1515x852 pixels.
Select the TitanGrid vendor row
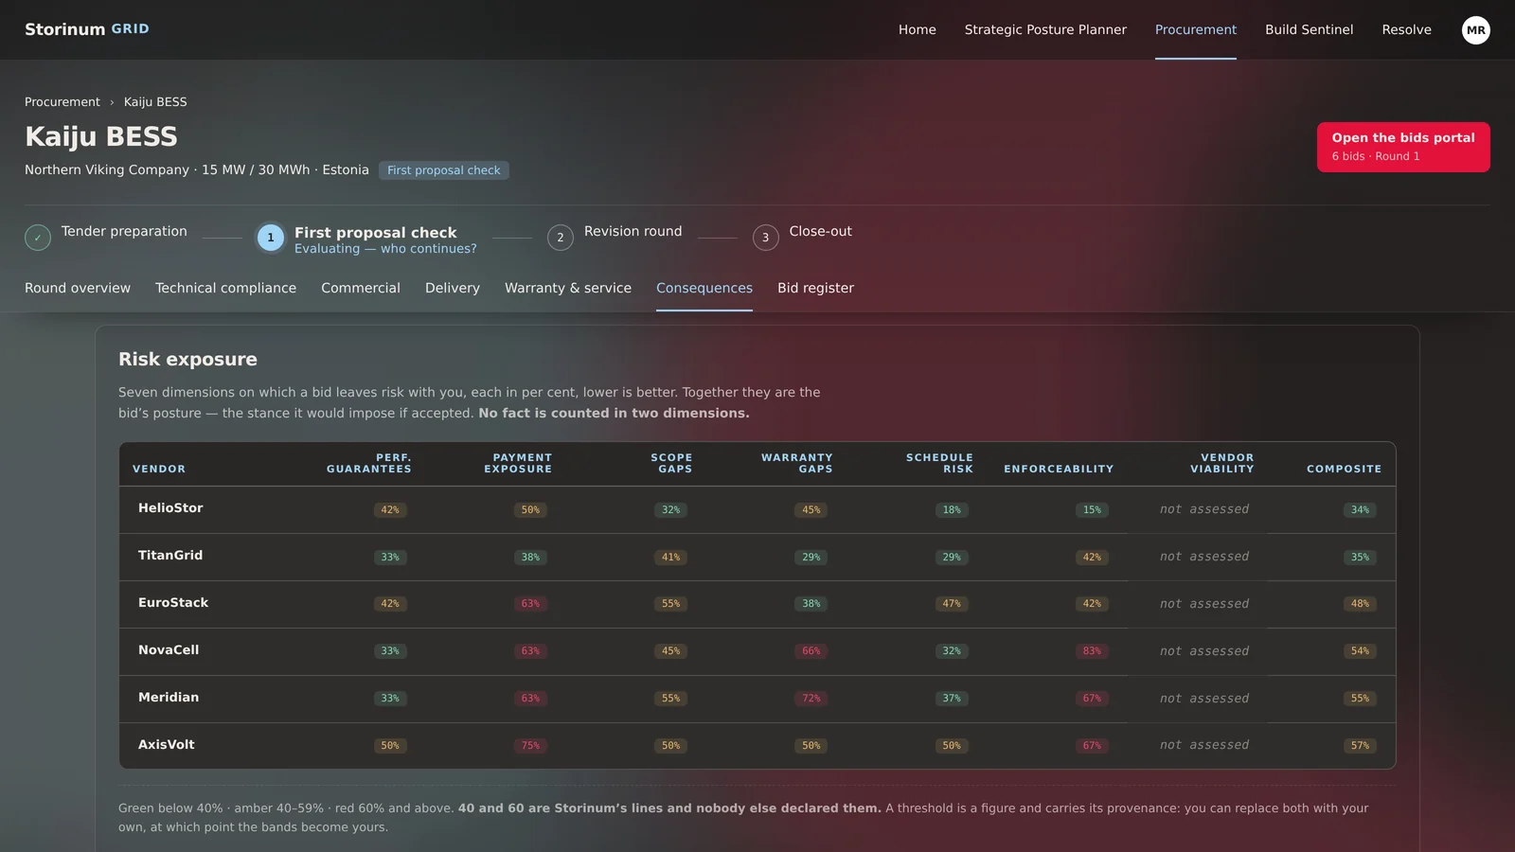coord(757,557)
